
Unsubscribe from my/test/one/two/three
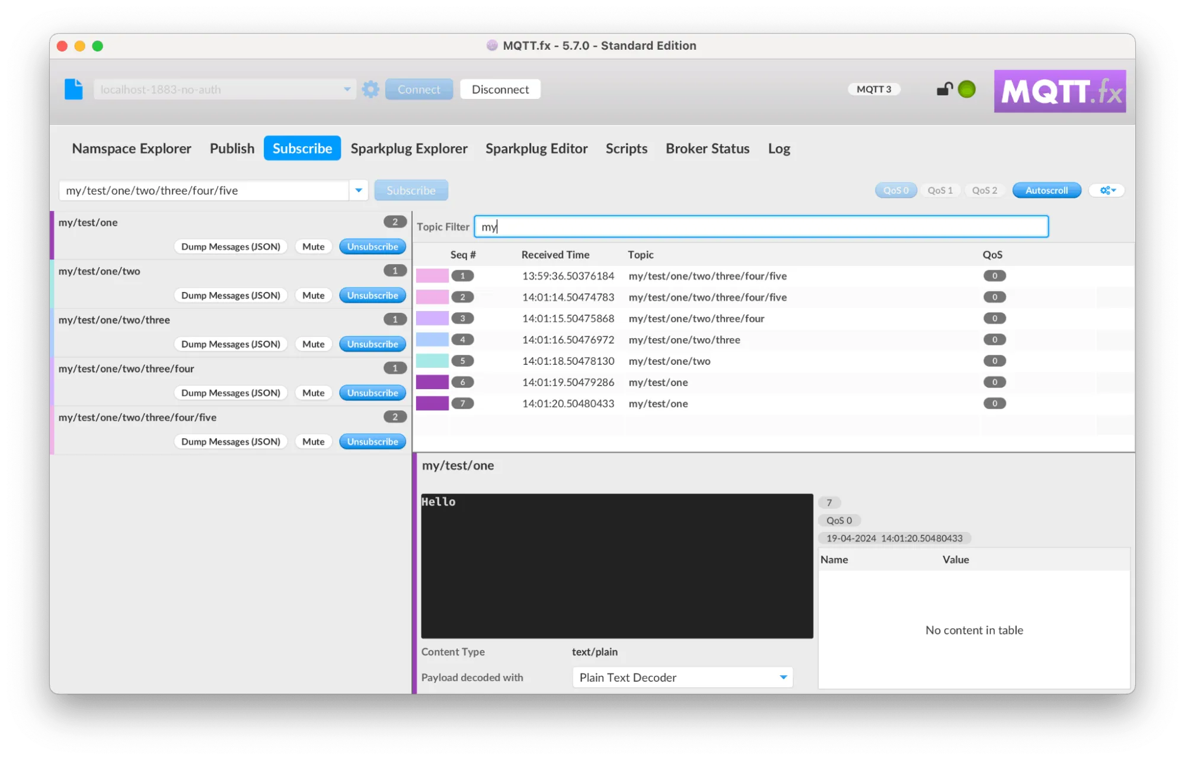(x=372, y=344)
